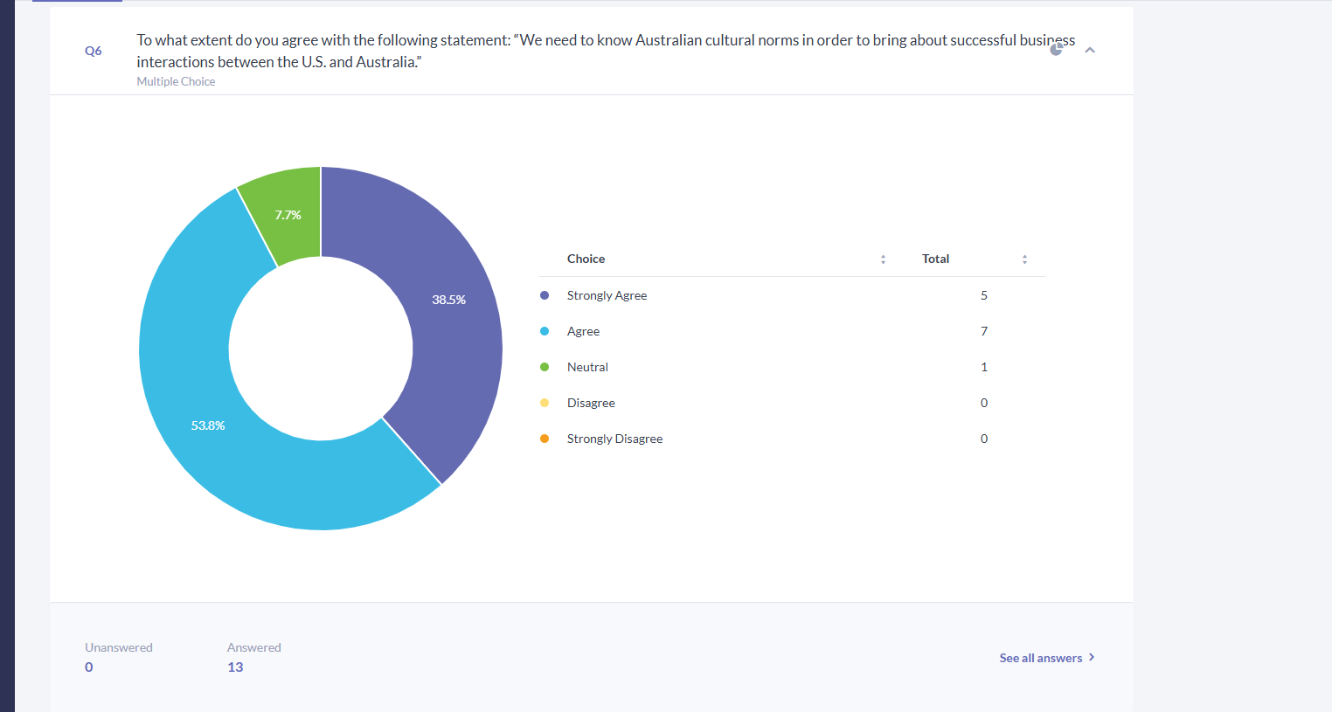Screen dimensions: 1332x712
Task: Click the orange Strongly Disagree legend dot
Action: click(x=545, y=439)
